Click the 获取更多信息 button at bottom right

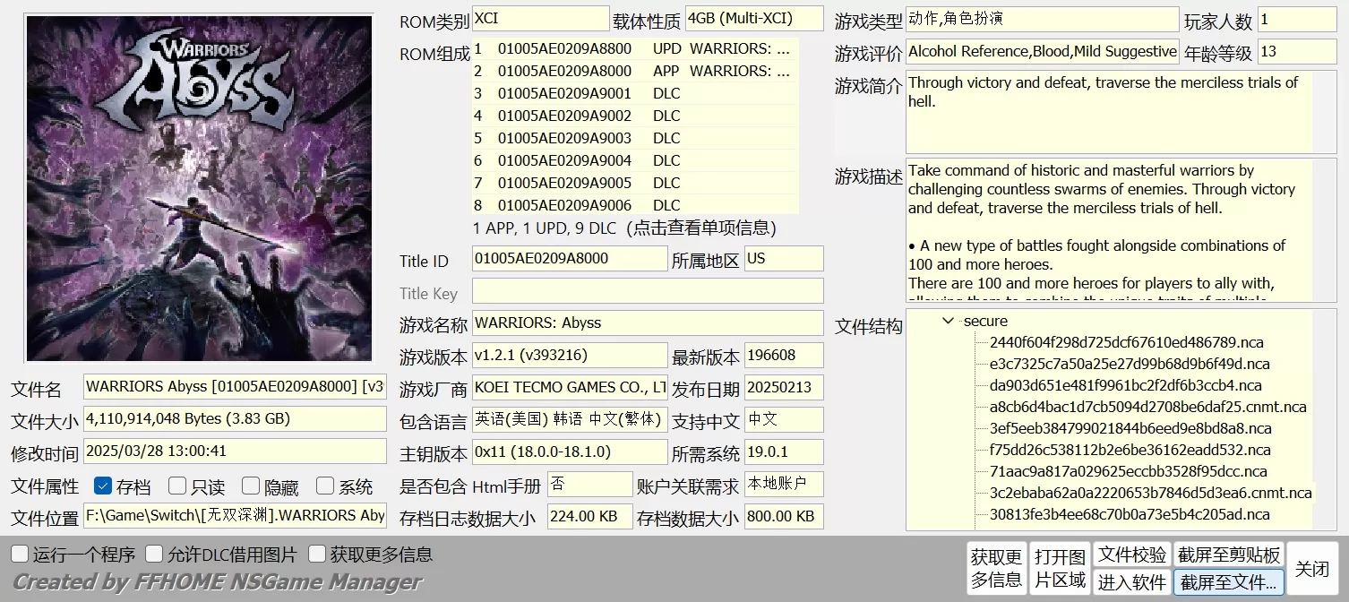pyautogui.click(x=997, y=566)
